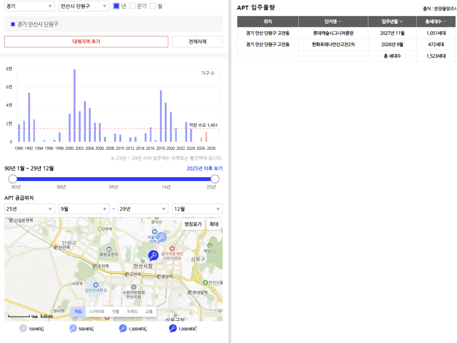The width and height of the screenshot is (457, 343).
Task: Open the 25년 start year dropdown
Action: click(x=29, y=209)
